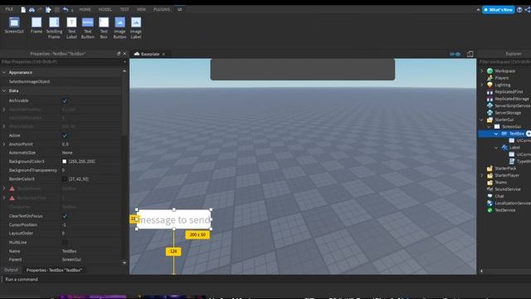Insert a Text Label element

pyautogui.click(x=71, y=27)
